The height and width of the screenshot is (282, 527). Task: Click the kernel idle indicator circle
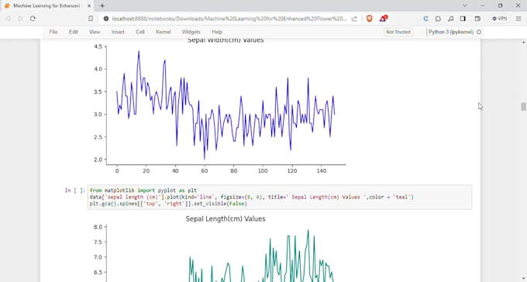click(x=479, y=32)
